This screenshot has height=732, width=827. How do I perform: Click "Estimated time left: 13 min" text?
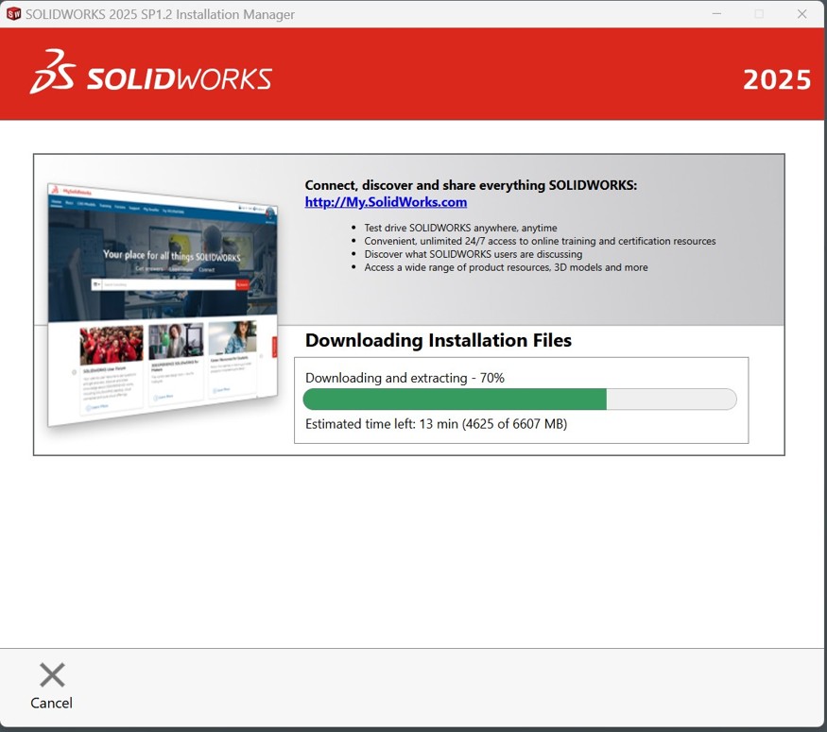pyautogui.click(x=382, y=424)
